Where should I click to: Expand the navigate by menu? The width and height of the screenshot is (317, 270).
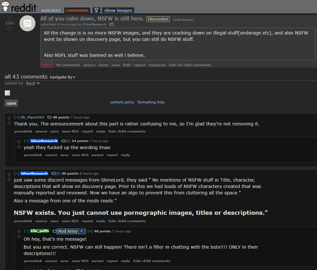(x=63, y=77)
